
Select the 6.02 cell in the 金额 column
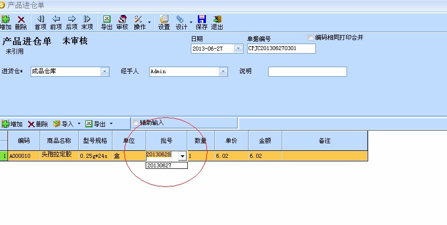tap(265, 156)
